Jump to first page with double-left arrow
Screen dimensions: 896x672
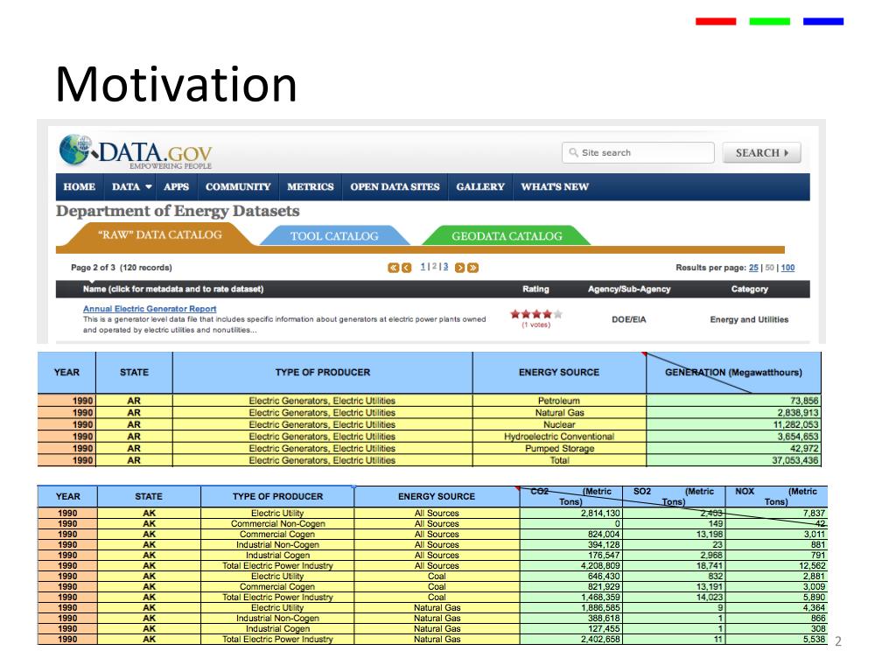point(393,268)
